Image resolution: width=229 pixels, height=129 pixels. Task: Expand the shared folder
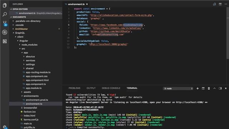click(x=30, y=68)
